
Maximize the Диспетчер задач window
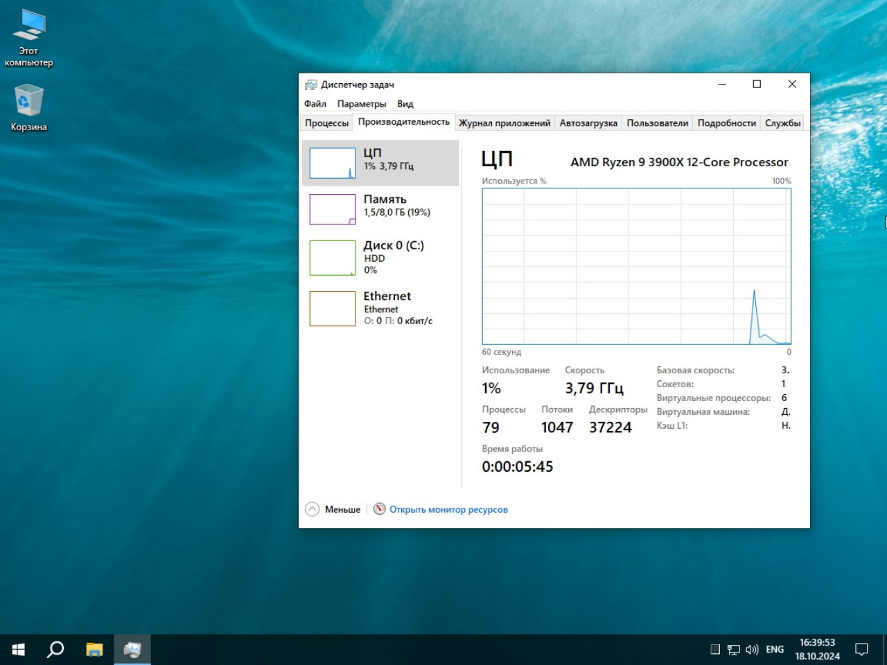click(757, 84)
